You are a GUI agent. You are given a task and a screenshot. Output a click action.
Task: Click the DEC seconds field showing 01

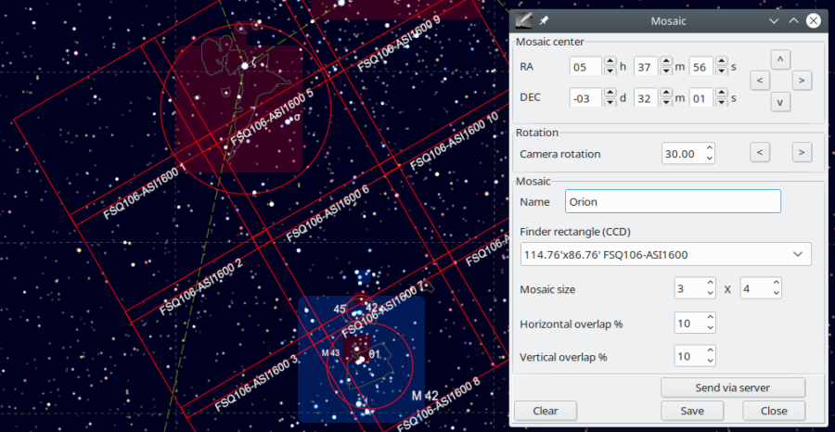[x=701, y=98]
